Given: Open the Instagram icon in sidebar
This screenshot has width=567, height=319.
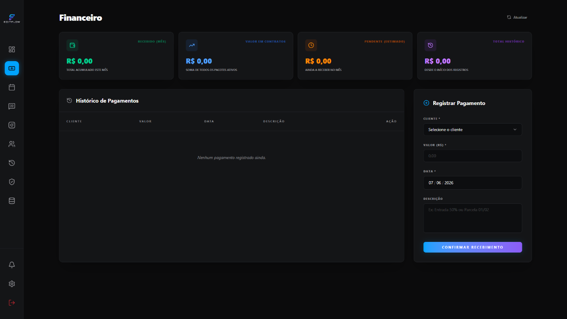Looking at the screenshot, I should pos(12,125).
